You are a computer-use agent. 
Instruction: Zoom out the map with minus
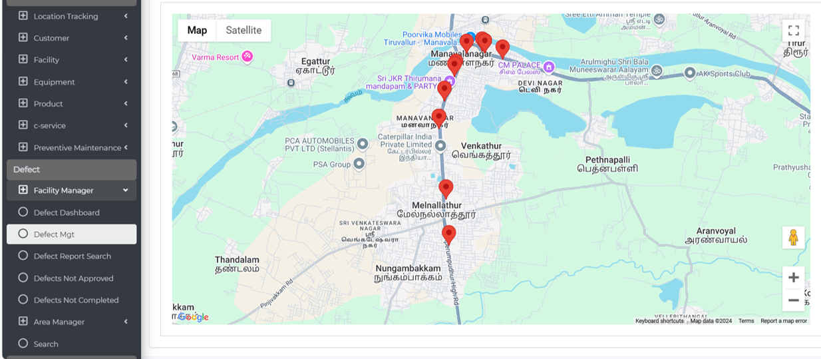click(793, 300)
